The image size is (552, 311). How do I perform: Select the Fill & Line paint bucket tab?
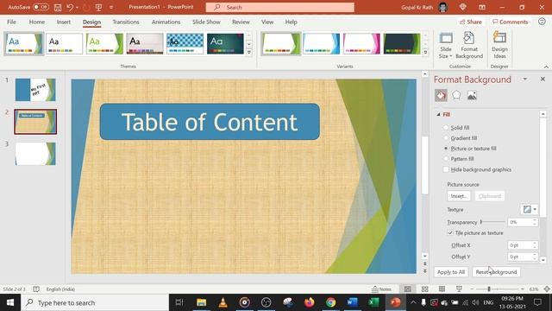pyautogui.click(x=441, y=95)
